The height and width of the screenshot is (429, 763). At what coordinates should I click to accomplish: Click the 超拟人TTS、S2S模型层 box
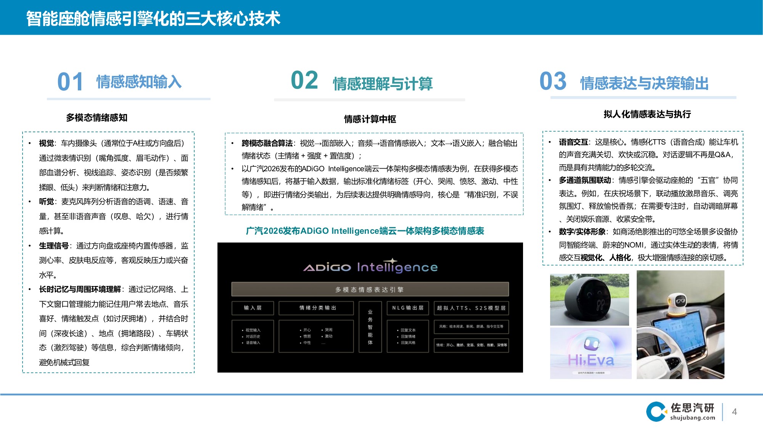471,308
